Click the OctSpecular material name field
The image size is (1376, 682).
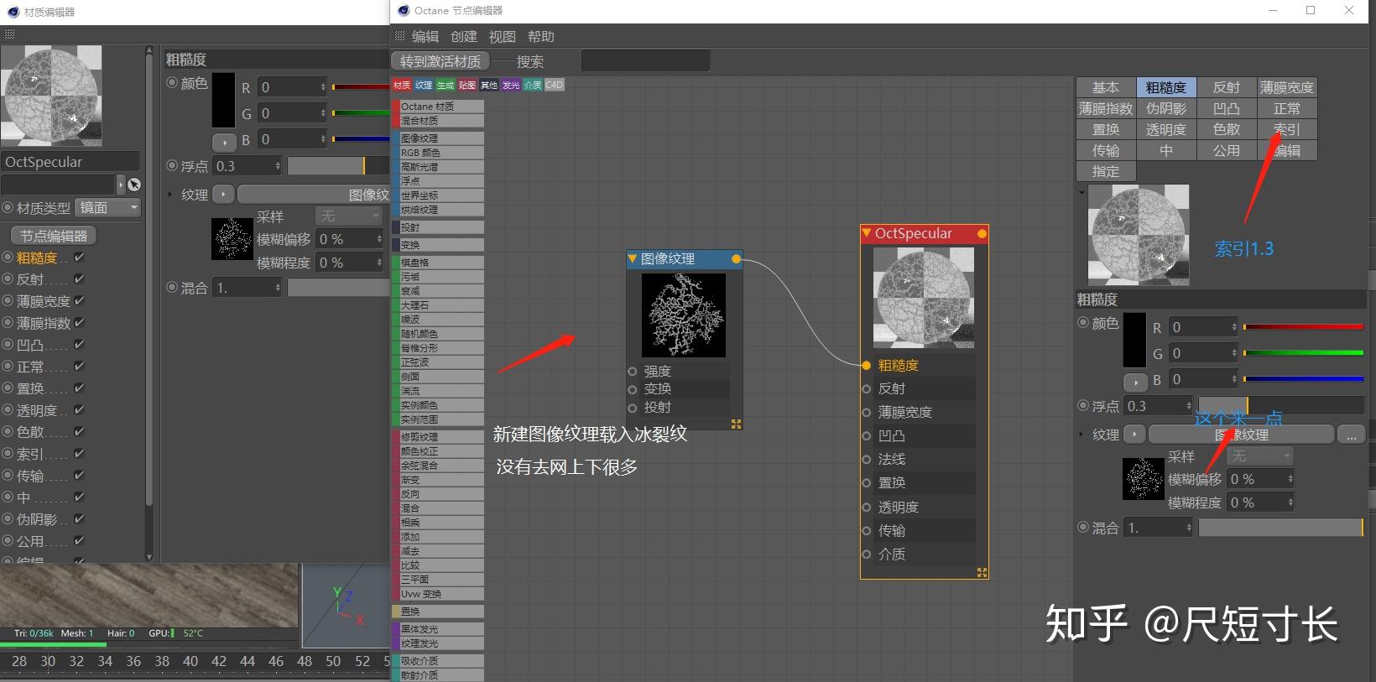(x=70, y=162)
